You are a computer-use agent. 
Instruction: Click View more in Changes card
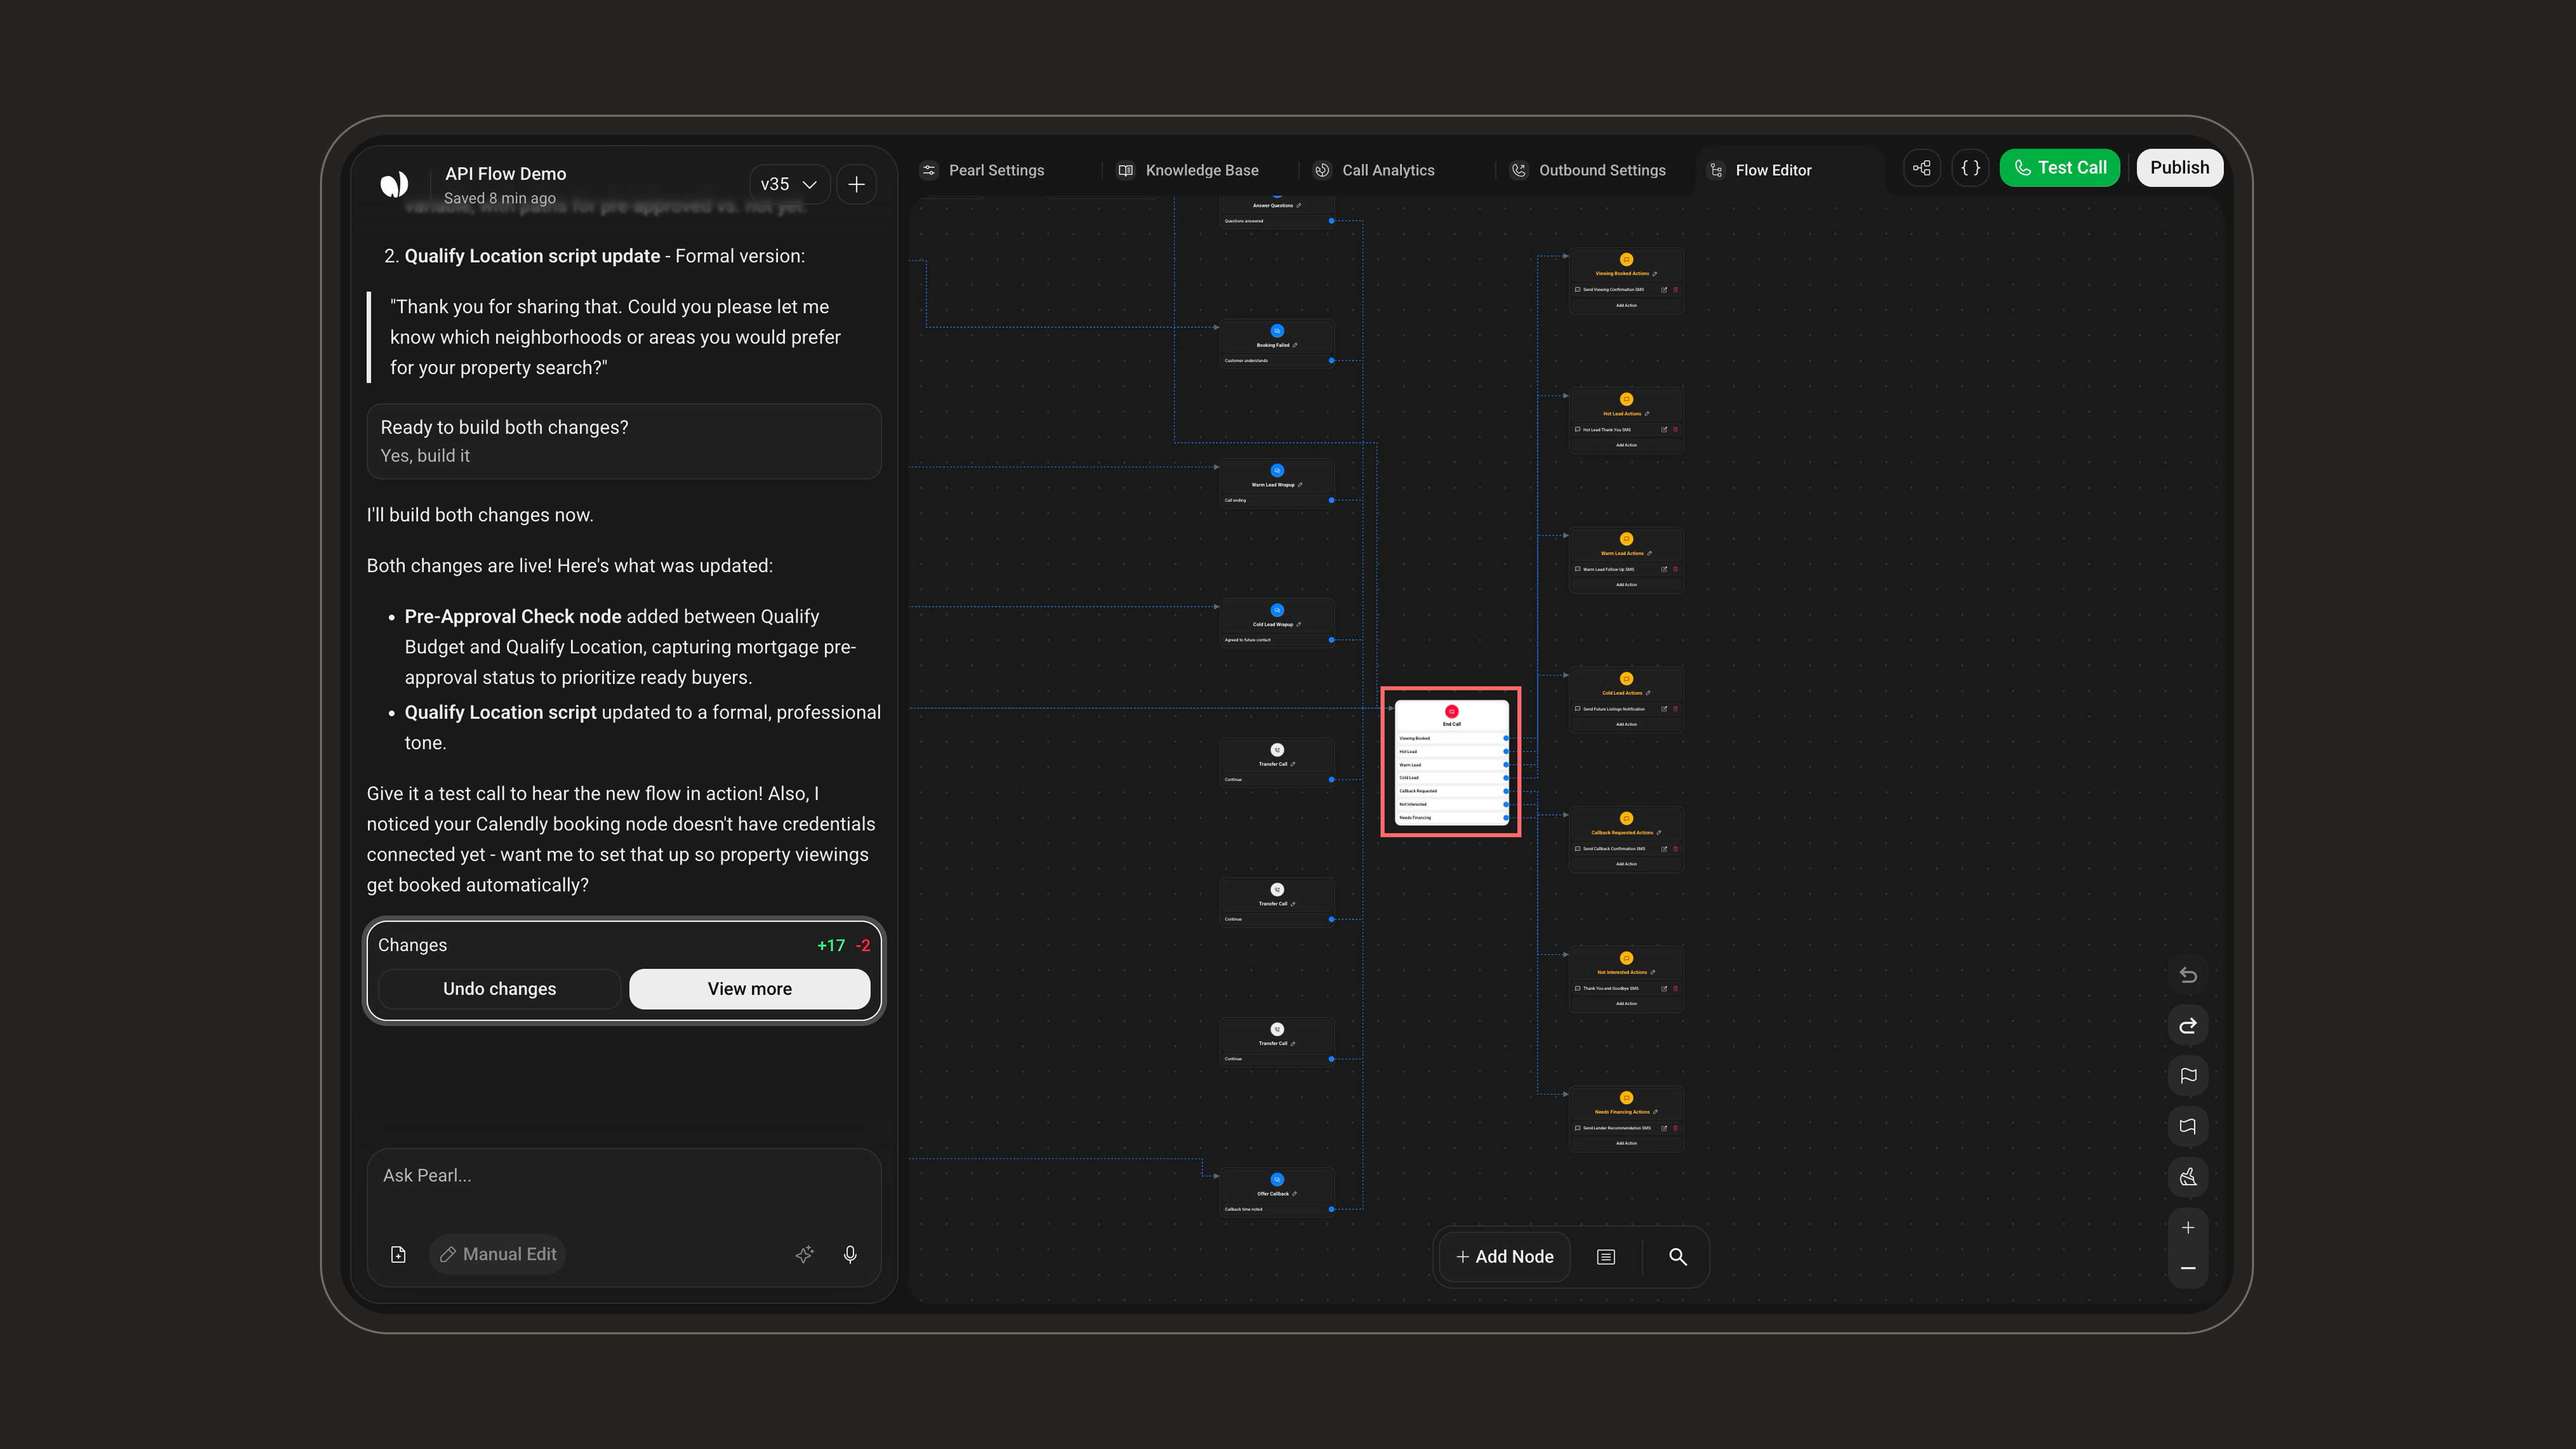point(749,989)
